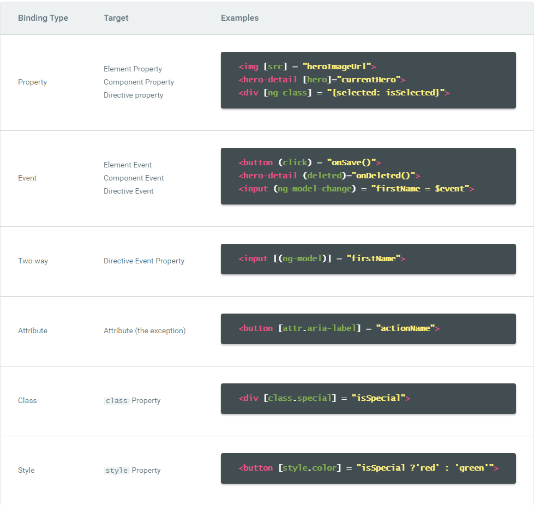This screenshot has width=534, height=505.
Task: Click the div [ng-class] code line
Action: coord(344,93)
